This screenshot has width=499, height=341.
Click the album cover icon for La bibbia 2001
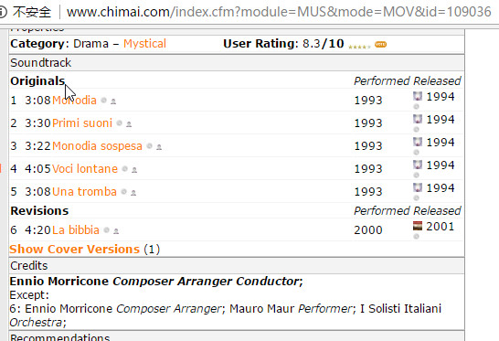pyautogui.click(x=418, y=226)
